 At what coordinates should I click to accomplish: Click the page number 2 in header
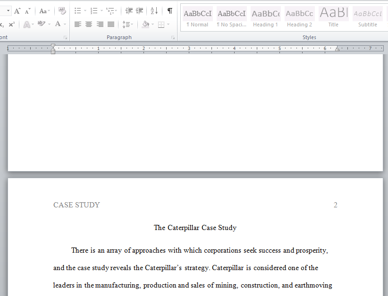[x=335, y=205]
